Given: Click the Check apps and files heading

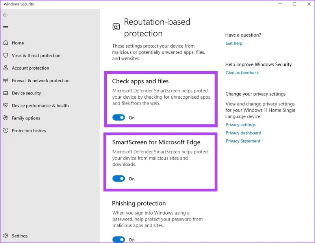Looking at the screenshot, I should 140,81.
